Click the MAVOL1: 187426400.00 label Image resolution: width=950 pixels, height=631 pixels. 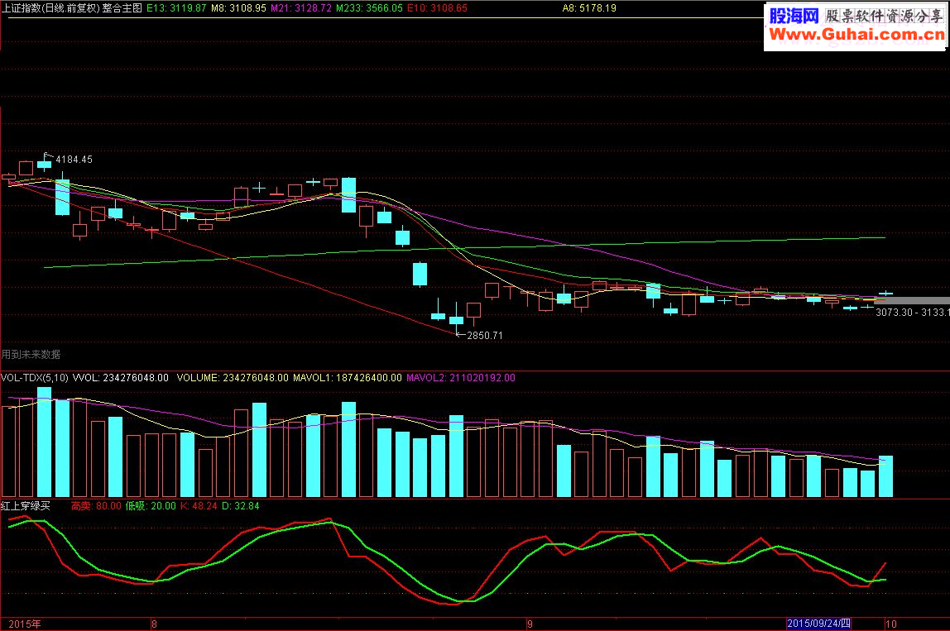pyautogui.click(x=348, y=377)
